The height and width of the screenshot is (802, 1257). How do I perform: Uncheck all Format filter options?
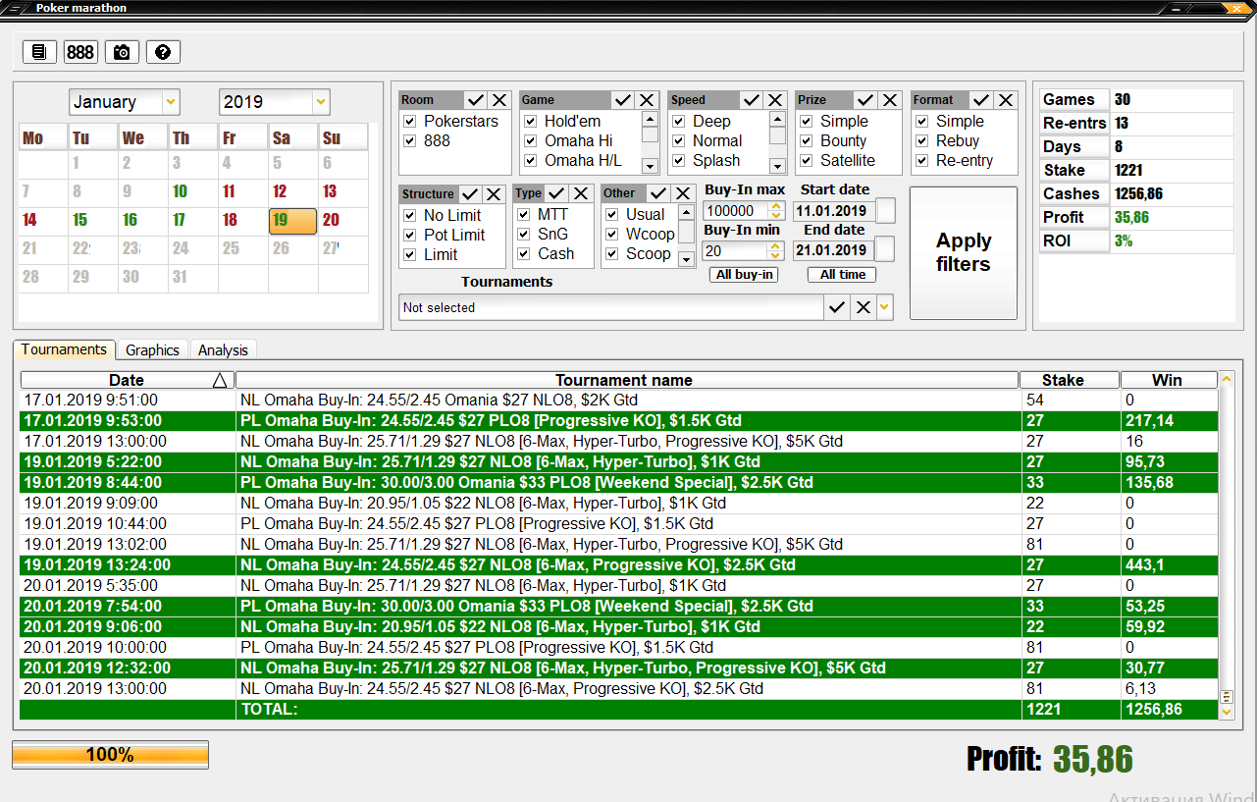(x=1006, y=100)
